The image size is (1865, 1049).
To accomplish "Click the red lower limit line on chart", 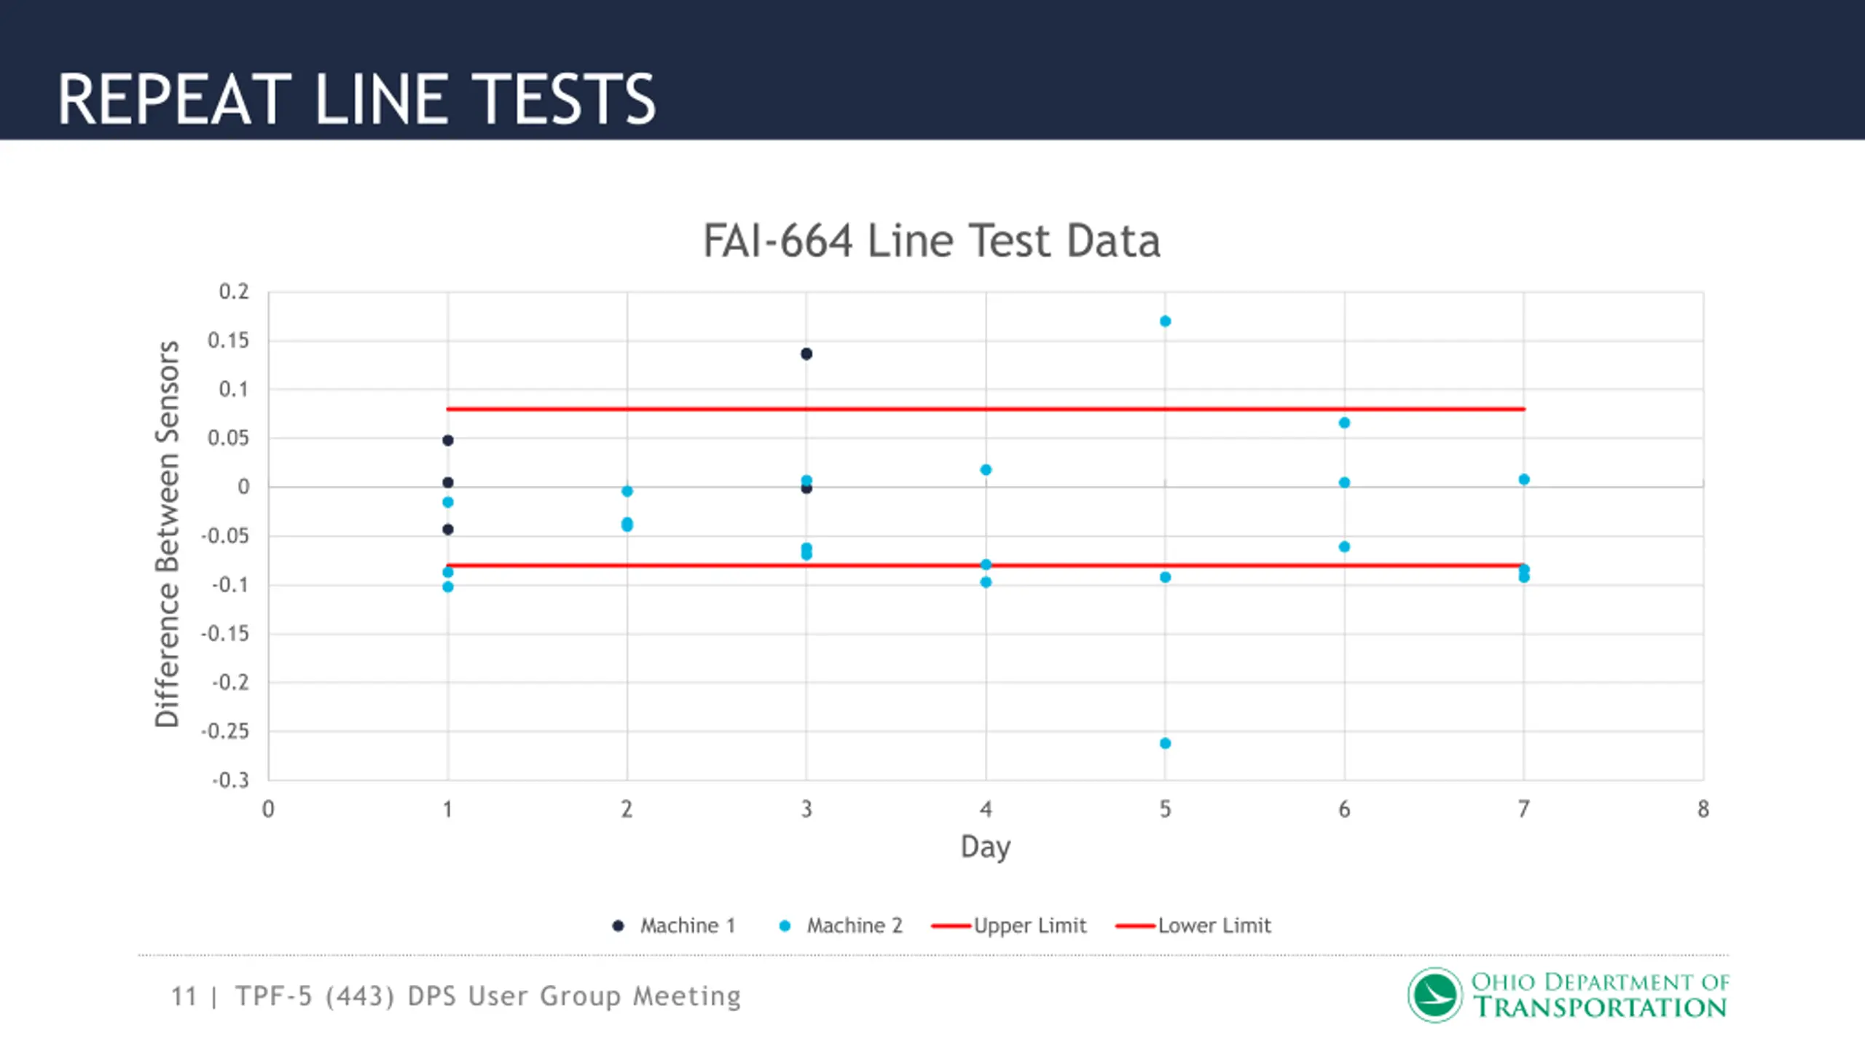I will 986,565.
